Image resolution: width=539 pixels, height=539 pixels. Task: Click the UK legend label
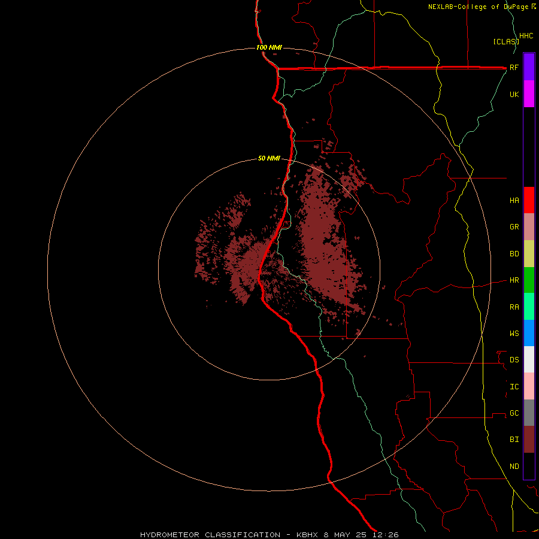tap(514, 95)
